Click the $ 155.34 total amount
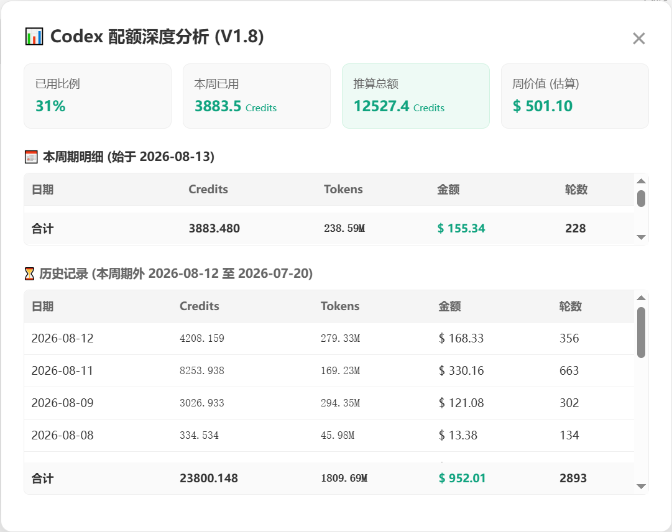This screenshot has width=672, height=532. [461, 228]
